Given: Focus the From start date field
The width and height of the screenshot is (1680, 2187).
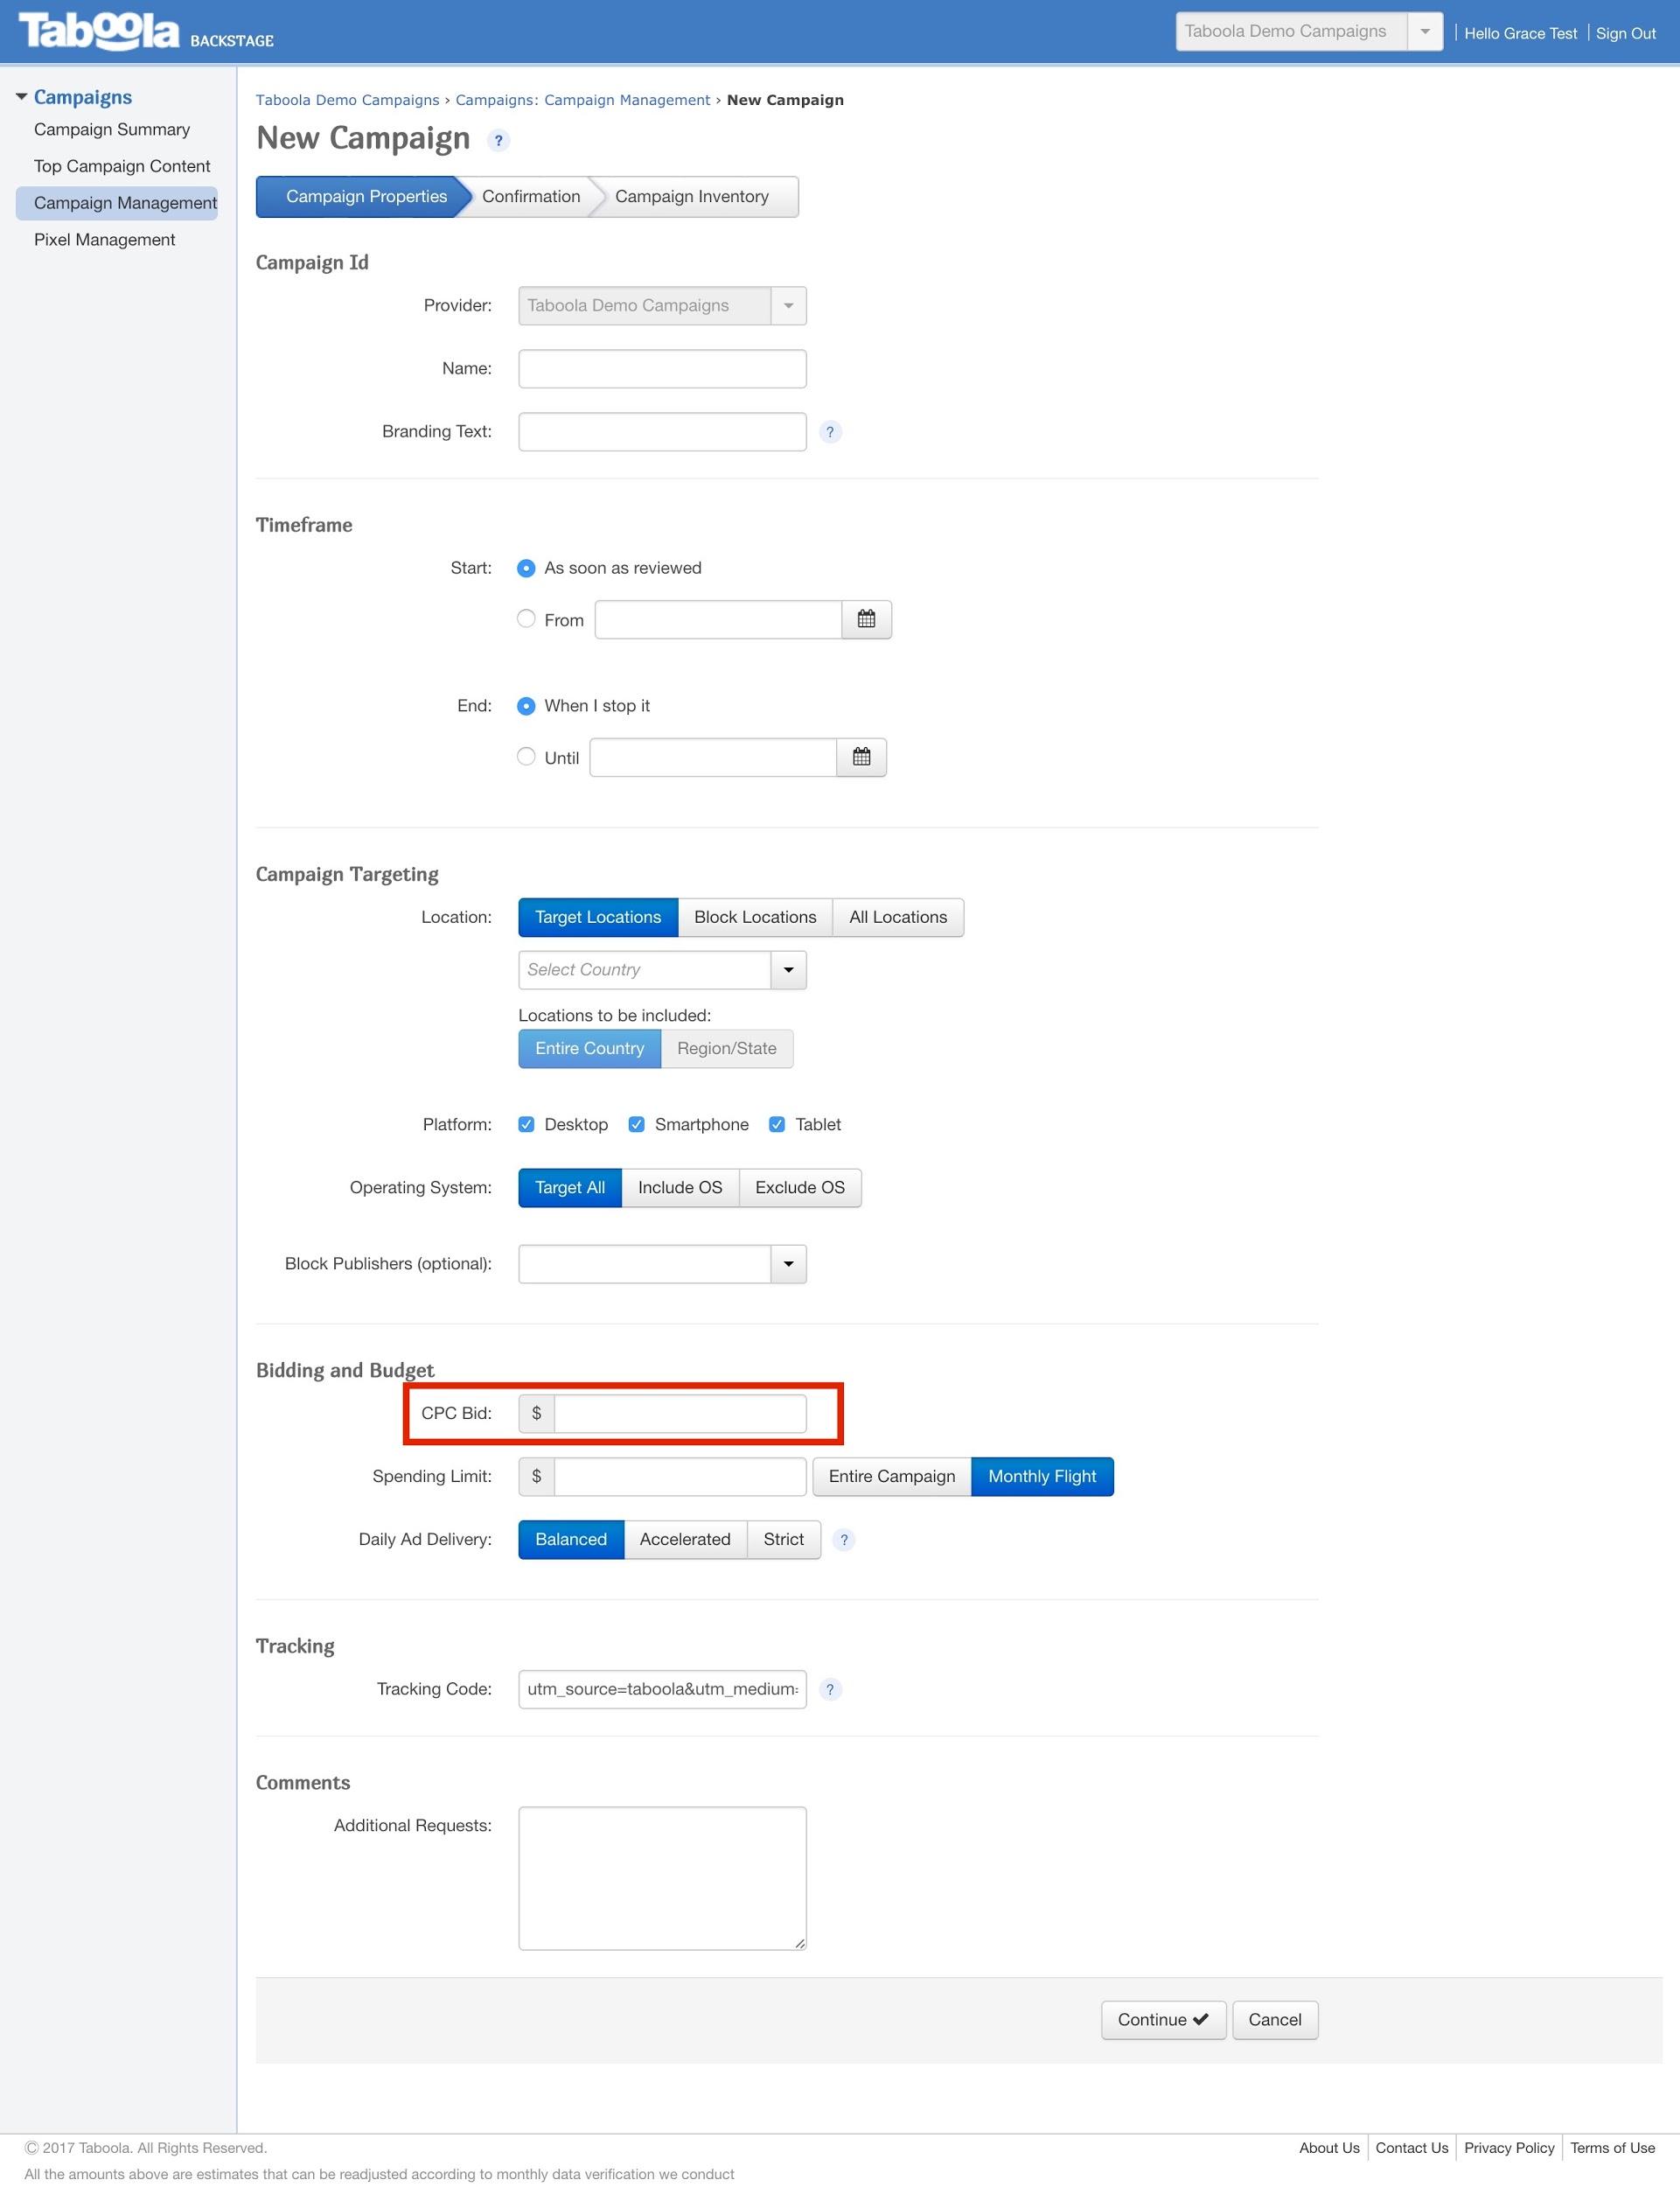Looking at the screenshot, I should 718,619.
